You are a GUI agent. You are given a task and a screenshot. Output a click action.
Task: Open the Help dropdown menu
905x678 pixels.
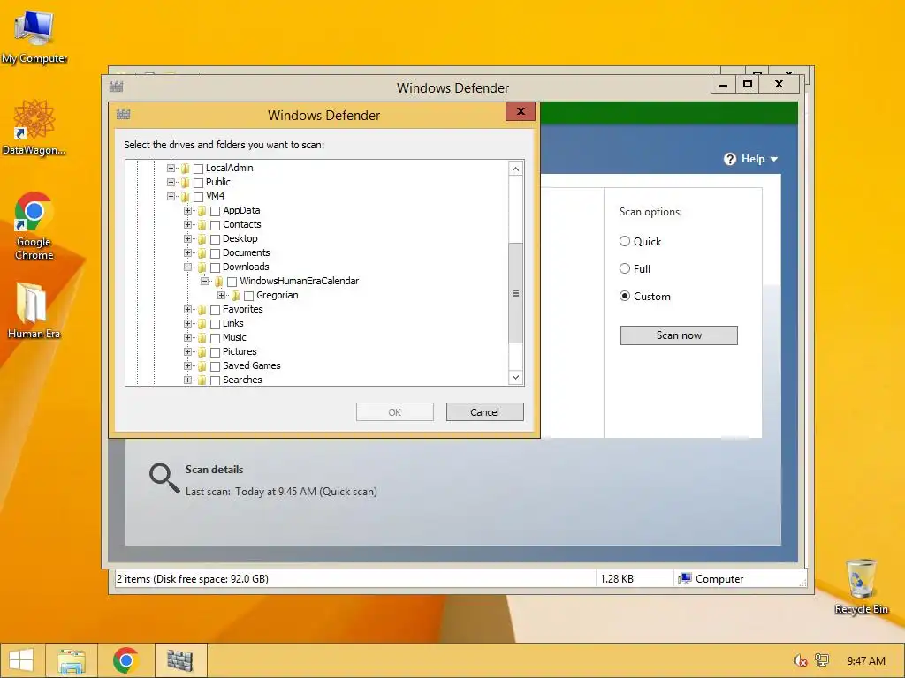pyautogui.click(x=751, y=159)
